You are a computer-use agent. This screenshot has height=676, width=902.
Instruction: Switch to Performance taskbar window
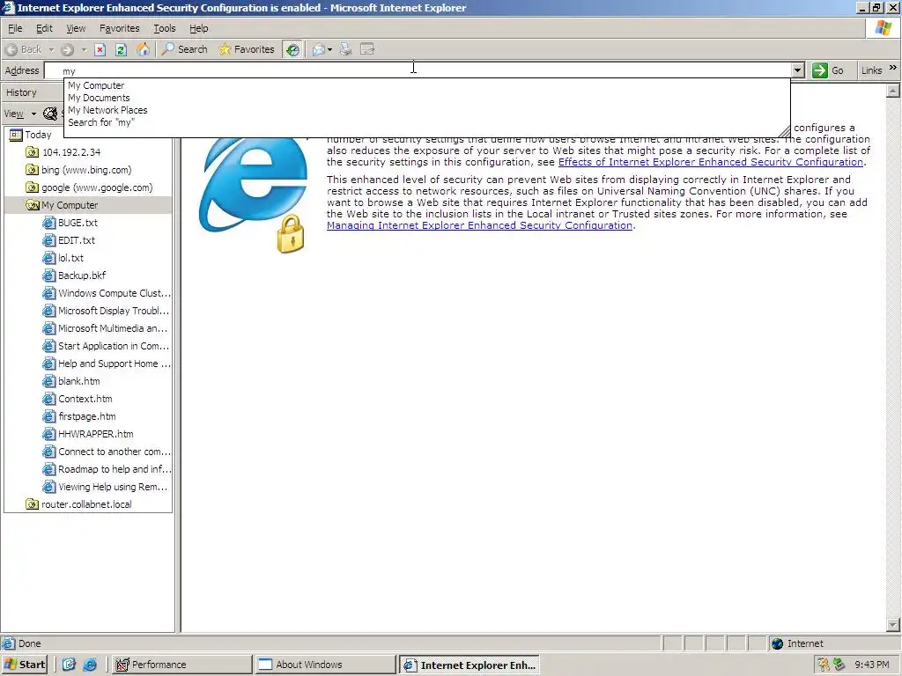click(x=181, y=665)
